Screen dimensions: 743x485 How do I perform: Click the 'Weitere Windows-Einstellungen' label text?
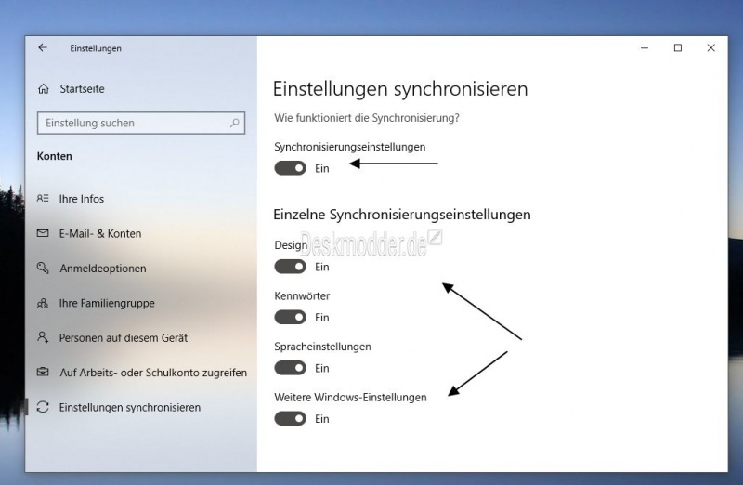coord(350,398)
